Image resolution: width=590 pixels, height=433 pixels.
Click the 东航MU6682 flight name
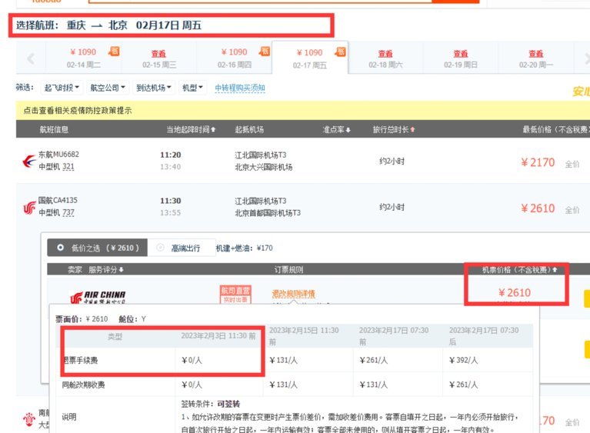click(58, 155)
